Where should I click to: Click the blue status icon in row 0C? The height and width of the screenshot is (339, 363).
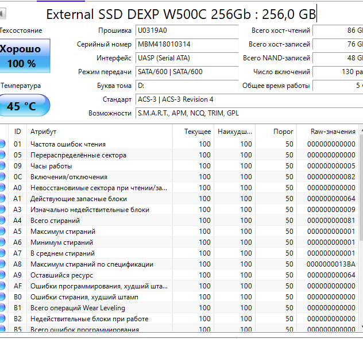(2, 177)
